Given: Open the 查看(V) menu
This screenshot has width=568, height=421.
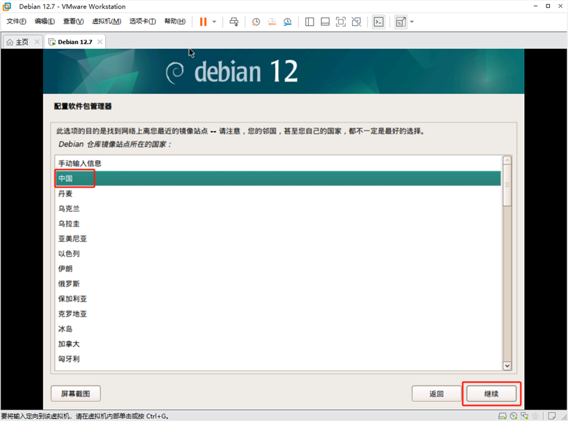Looking at the screenshot, I should point(73,22).
